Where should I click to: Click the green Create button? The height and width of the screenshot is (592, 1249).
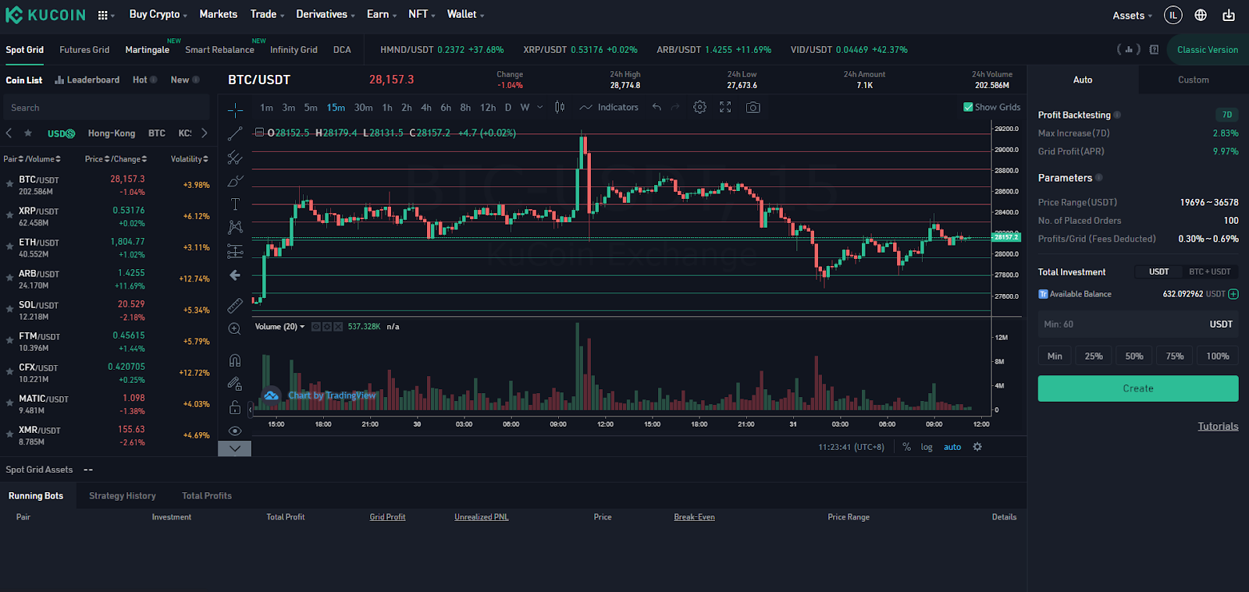point(1138,388)
